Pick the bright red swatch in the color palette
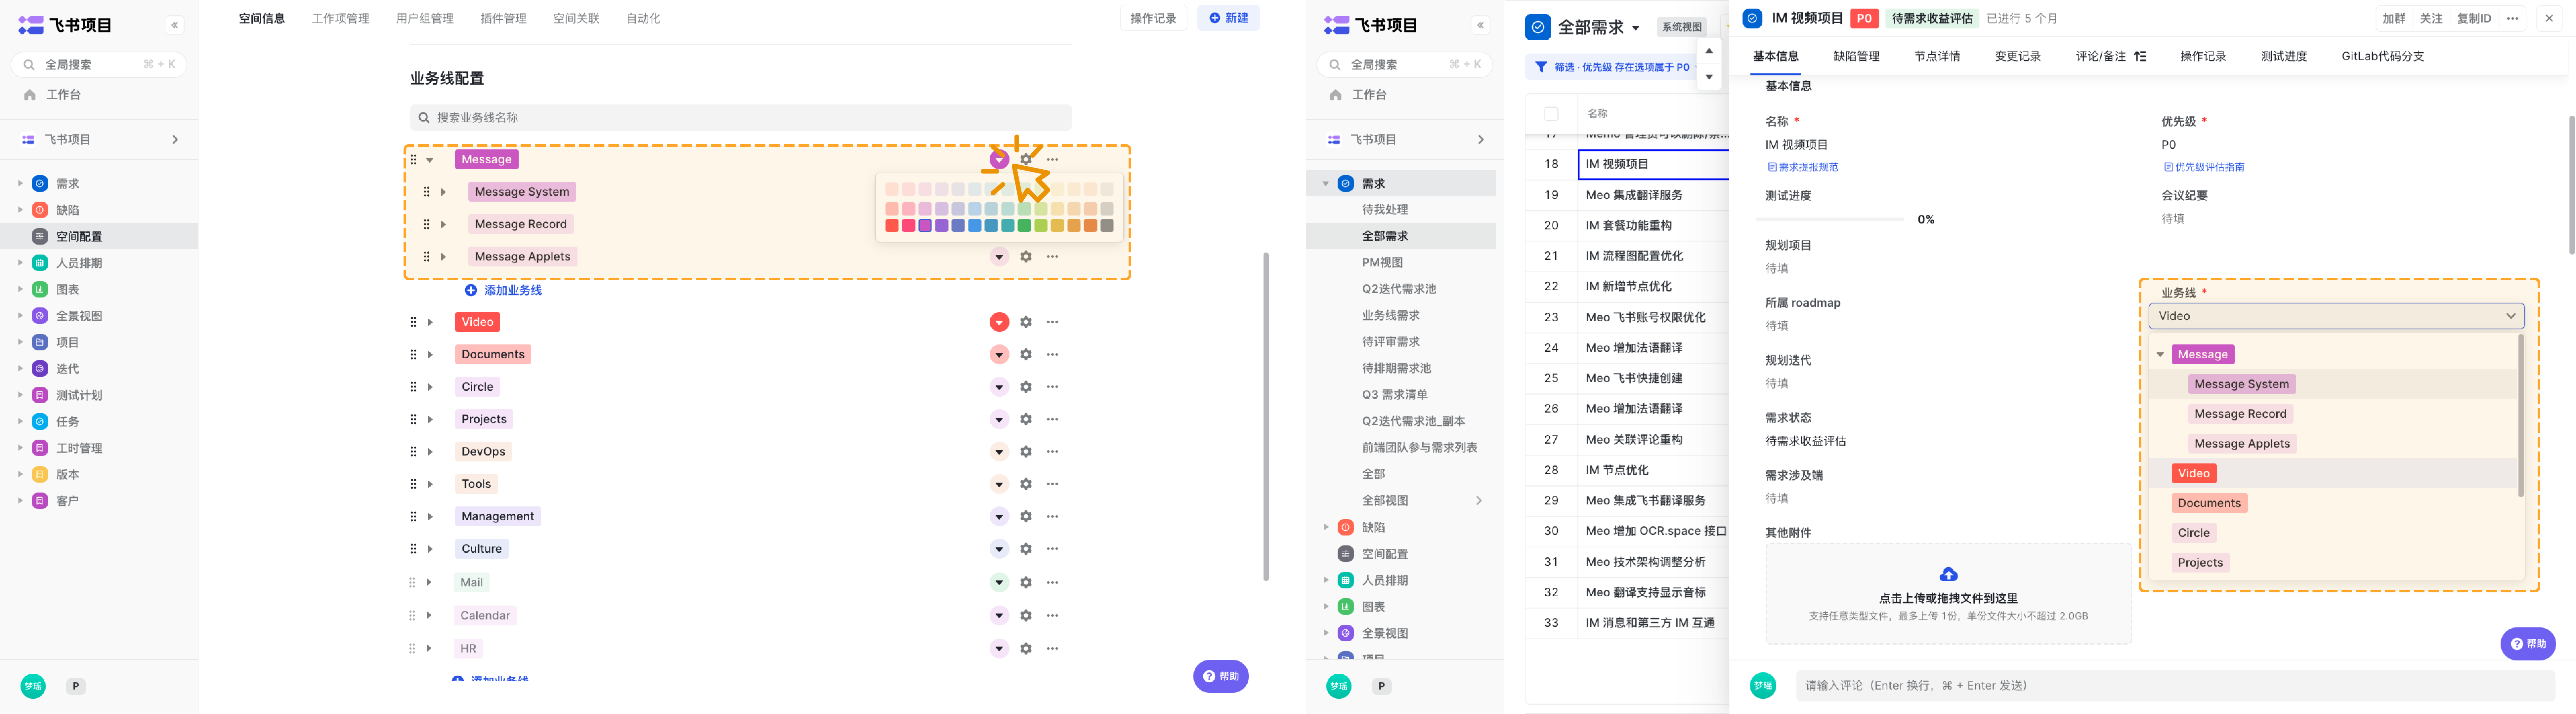This screenshot has width=2576, height=714. [x=892, y=226]
